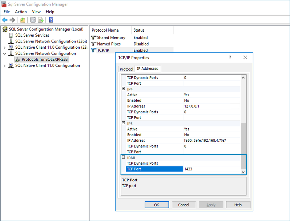Select the IP Addresses tab

(x=148, y=69)
